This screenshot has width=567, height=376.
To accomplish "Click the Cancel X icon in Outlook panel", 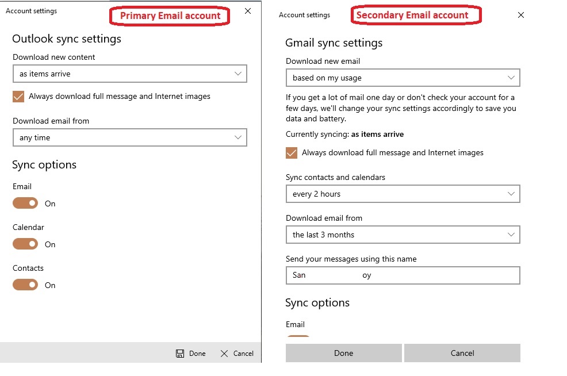I will point(224,354).
